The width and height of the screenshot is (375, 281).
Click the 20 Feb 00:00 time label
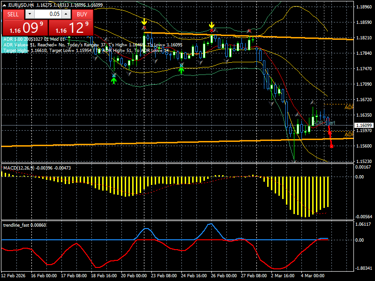pyautogui.click(x=134, y=276)
